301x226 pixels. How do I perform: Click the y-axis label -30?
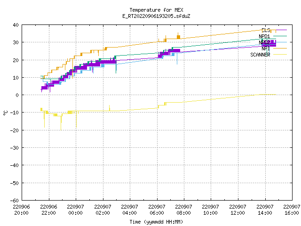coord(15,148)
